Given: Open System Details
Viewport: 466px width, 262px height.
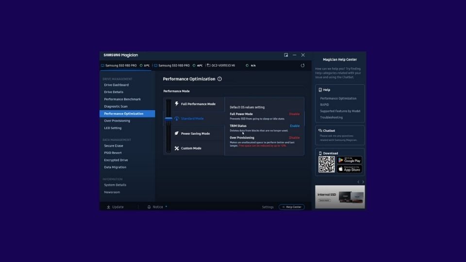Looking at the screenshot, I should pyautogui.click(x=115, y=185).
